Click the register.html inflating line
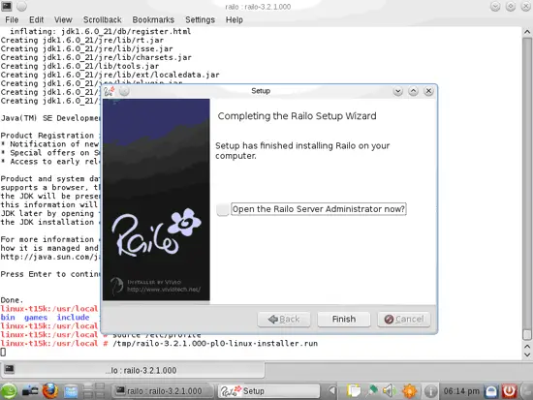 tap(100, 31)
